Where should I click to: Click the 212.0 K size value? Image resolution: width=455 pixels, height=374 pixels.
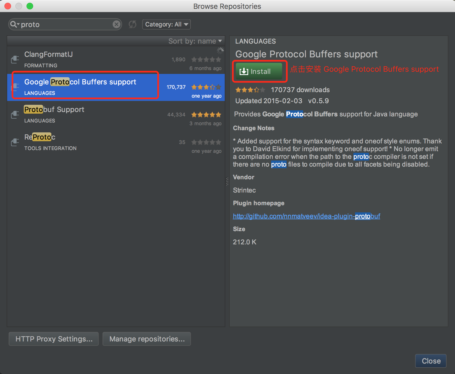(x=245, y=242)
